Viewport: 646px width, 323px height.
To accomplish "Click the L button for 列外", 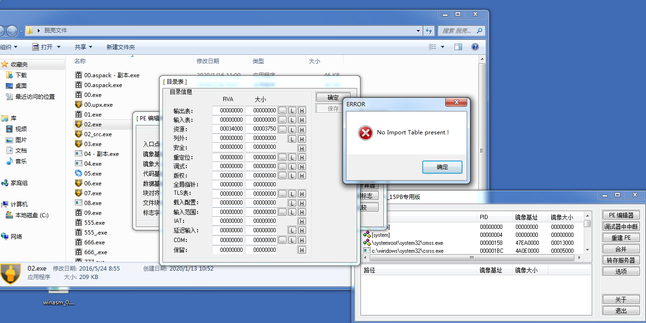I will coord(292,139).
